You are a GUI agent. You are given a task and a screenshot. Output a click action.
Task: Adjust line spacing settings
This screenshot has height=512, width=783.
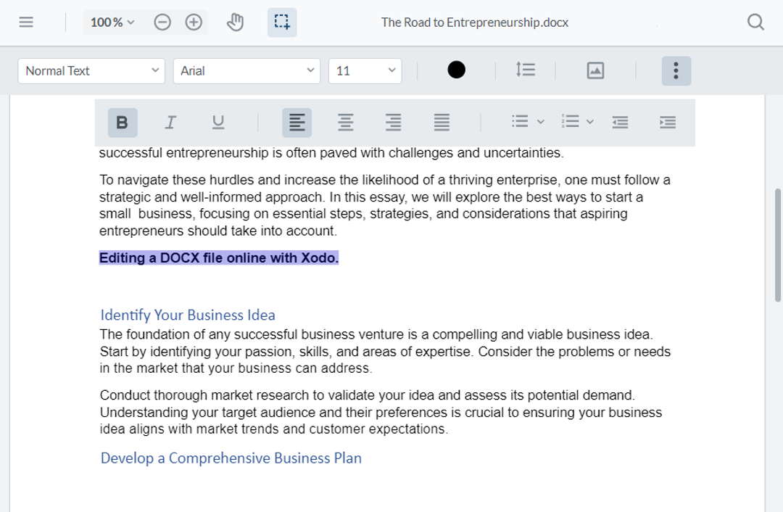[526, 70]
